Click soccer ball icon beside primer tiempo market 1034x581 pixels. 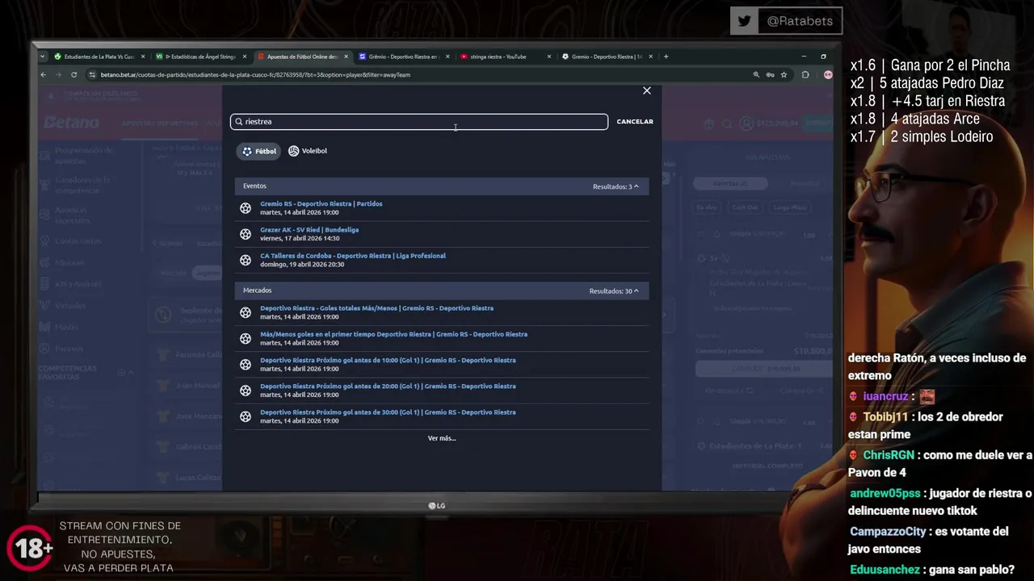[246, 338]
